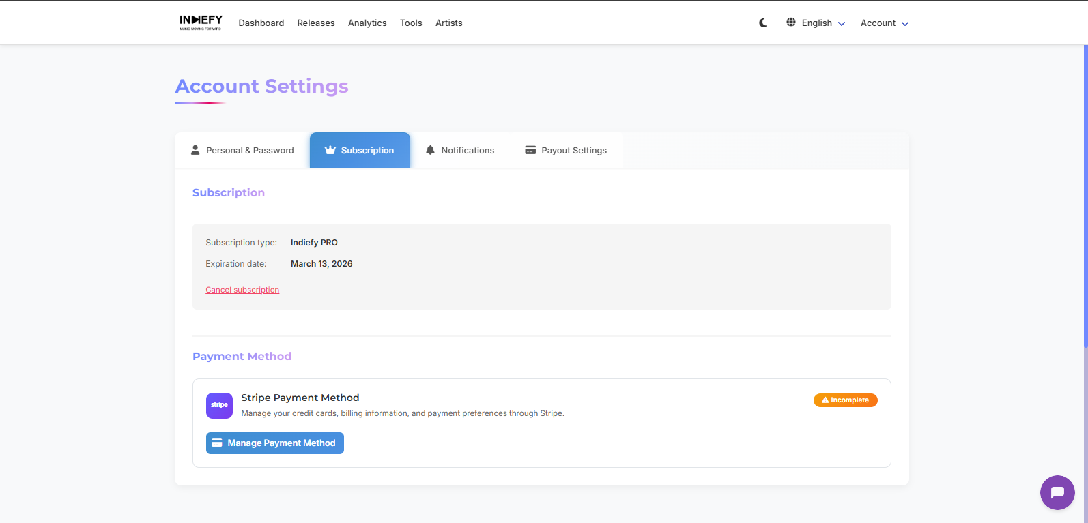The image size is (1088, 523).
Task: Click the crown icon on Subscription tab
Action: [x=330, y=150]
